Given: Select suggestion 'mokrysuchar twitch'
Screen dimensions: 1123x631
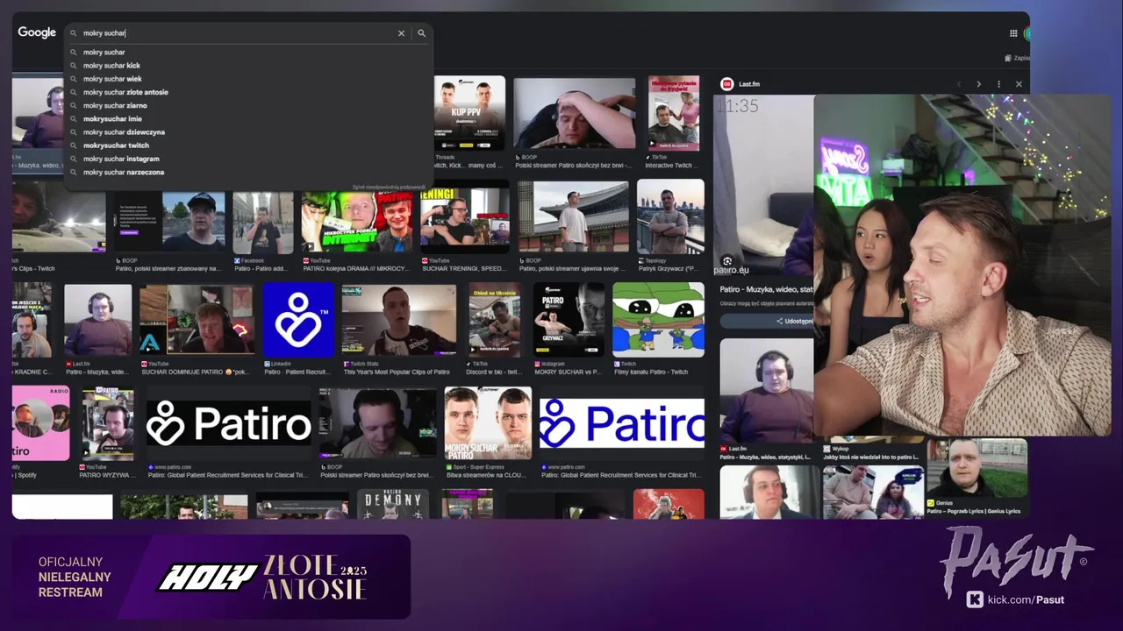Looking at the screenshot, I should click(247, 145).
